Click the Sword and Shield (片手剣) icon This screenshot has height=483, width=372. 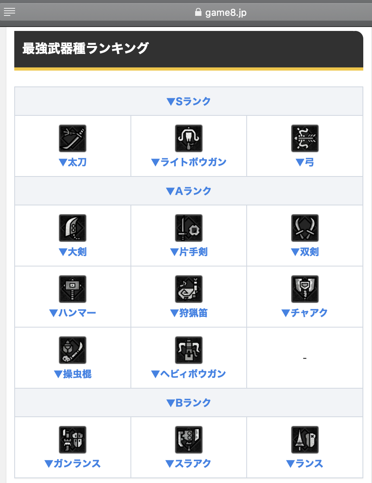(189, 228)
